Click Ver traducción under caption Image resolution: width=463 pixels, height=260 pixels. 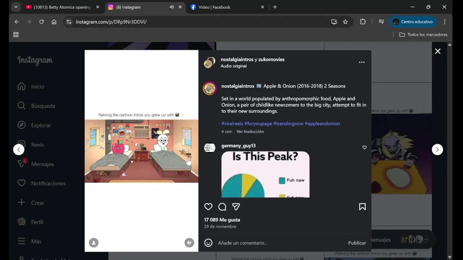[250, 131]
